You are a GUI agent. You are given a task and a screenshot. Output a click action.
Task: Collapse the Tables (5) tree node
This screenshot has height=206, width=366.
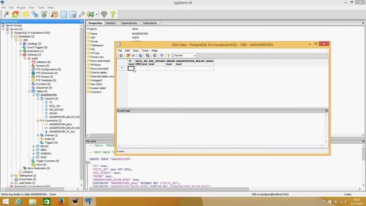[29, 92]
